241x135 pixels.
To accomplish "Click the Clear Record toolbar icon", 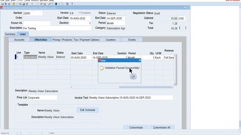I will point(41,4).
